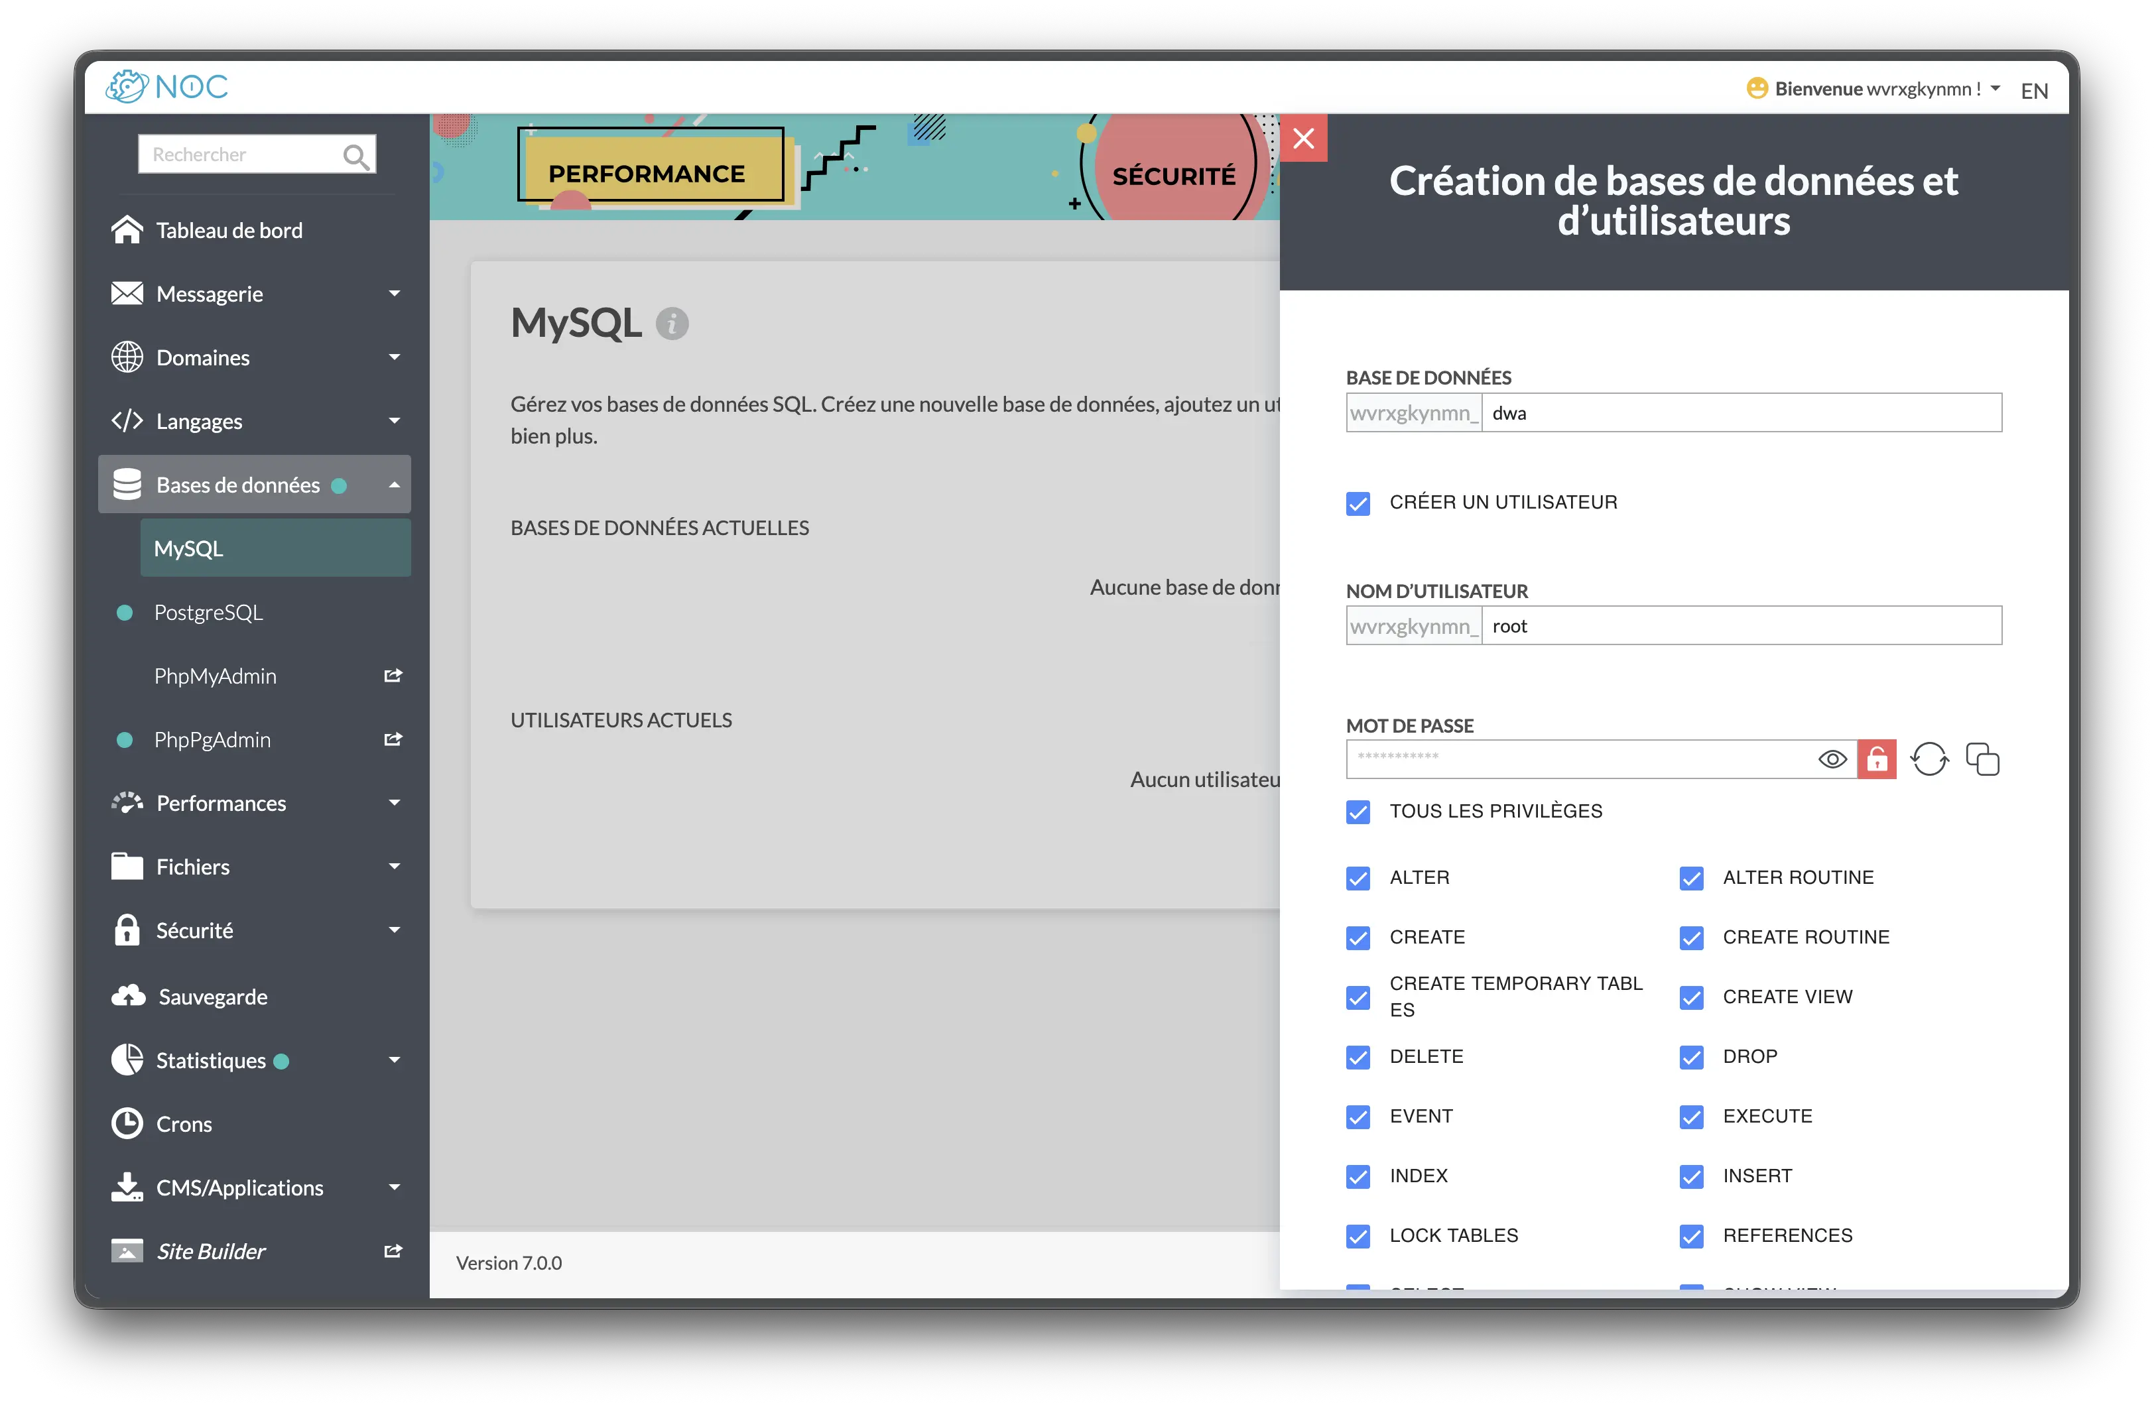
Task: Uncheck Créer un utilisateur checkbox
Action: (1358, 503)
